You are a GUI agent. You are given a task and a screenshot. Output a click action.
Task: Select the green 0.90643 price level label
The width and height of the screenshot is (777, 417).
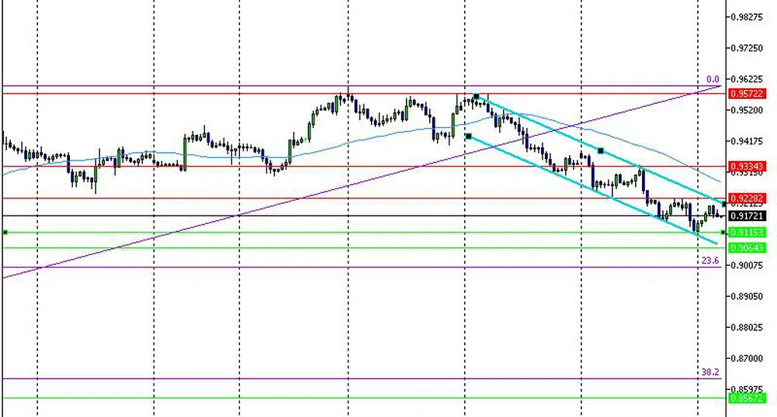click(744, 248)
